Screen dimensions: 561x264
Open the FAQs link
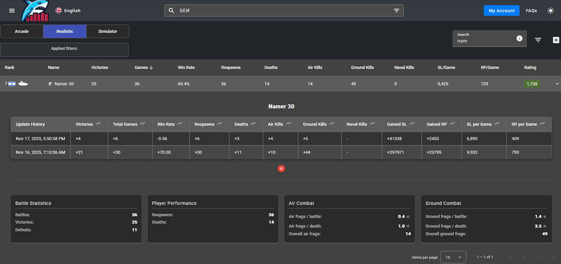point(531,11)
